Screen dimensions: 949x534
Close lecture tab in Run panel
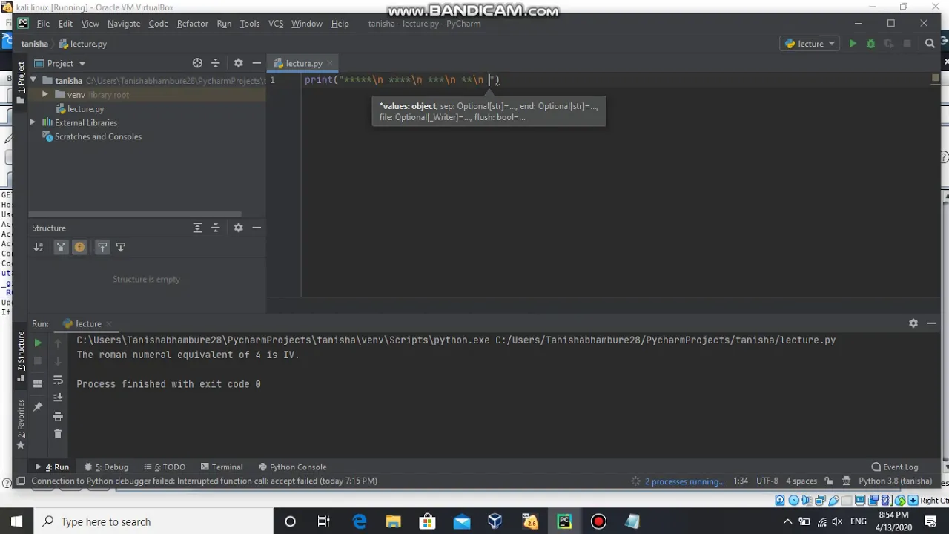109,323
